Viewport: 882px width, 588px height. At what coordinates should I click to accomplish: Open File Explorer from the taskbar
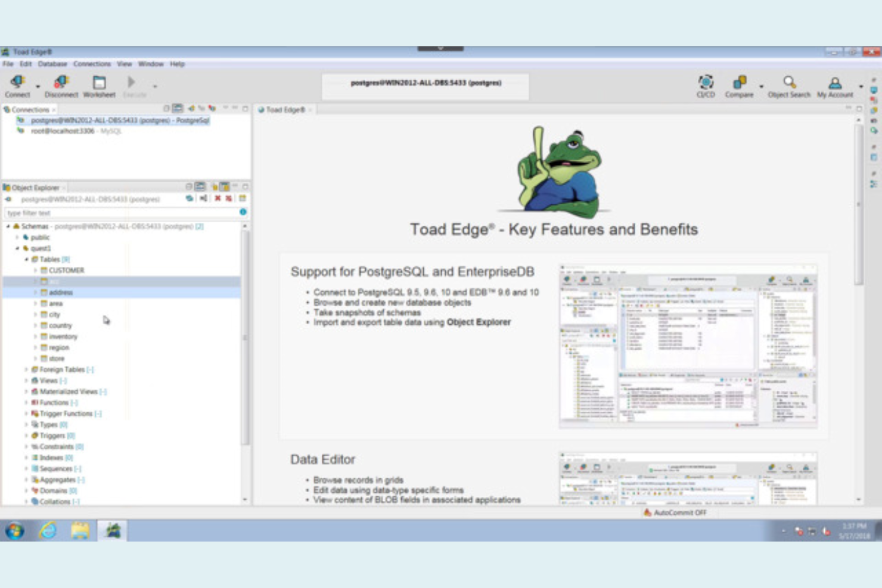80,530
